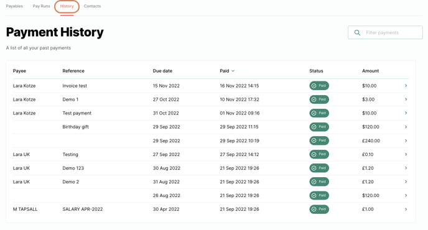Click the paid time 01 Nov 2022 09:16

pyautogui.click(x=240, y=113)
